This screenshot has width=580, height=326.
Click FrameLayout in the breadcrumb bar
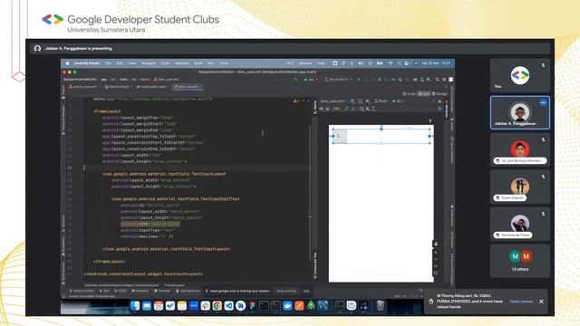pyautogui.click(x=174, y=285)
